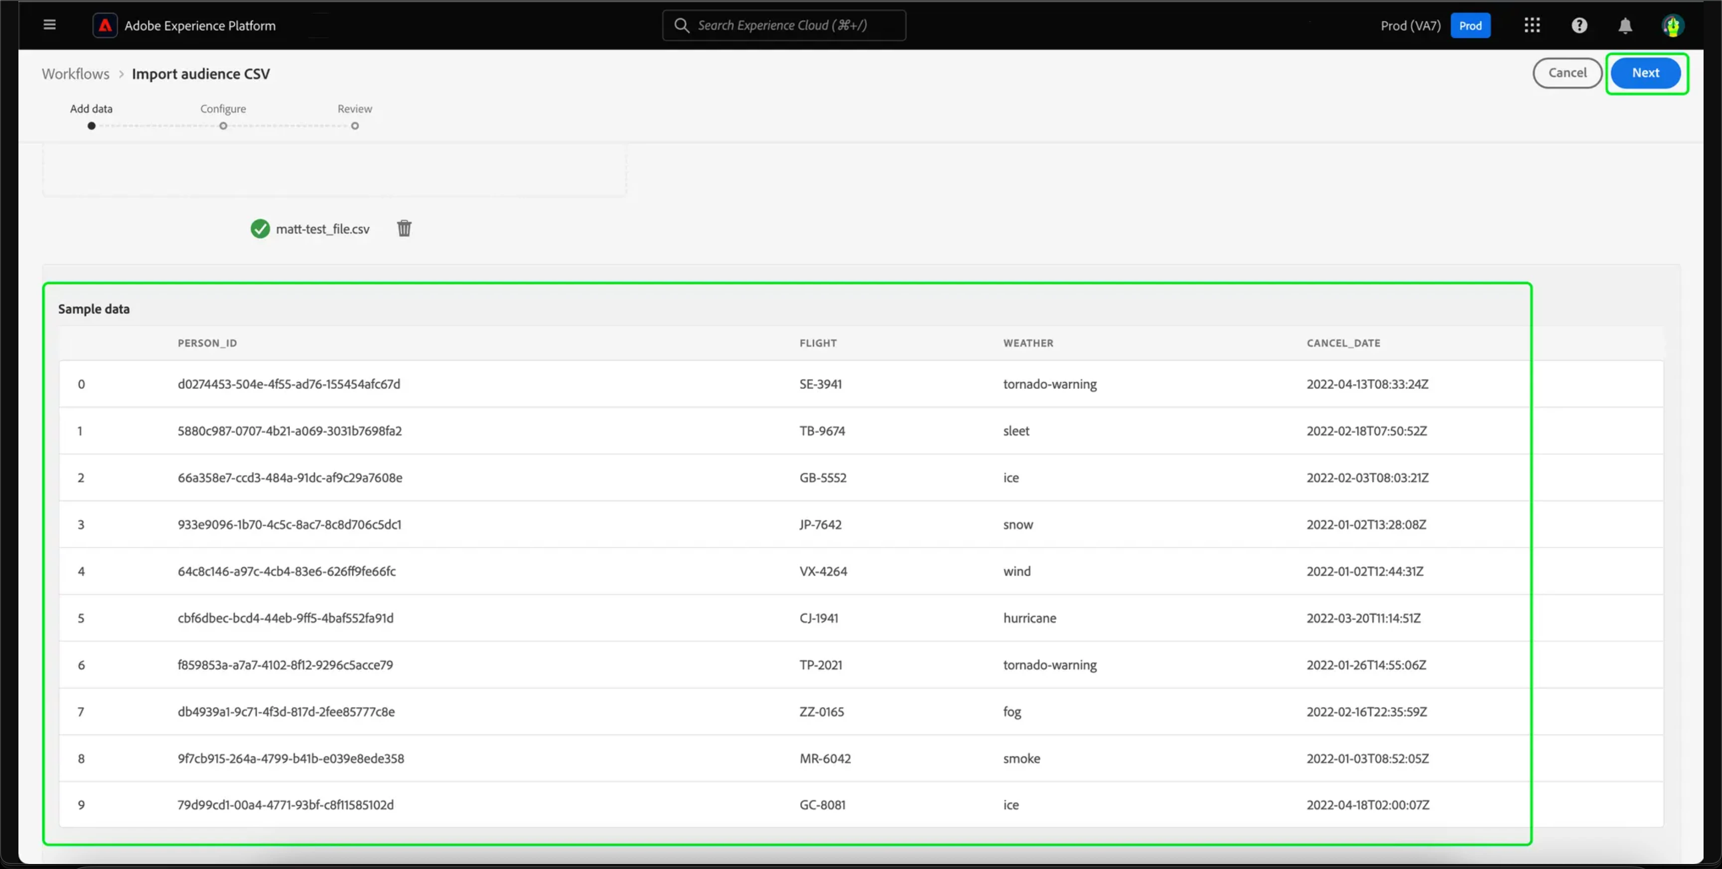The height and width of the screenshot is (869, 1722).
Task: Select sample row with flight SE-3941
Action: pyautogui.click(x=820, y=384)
